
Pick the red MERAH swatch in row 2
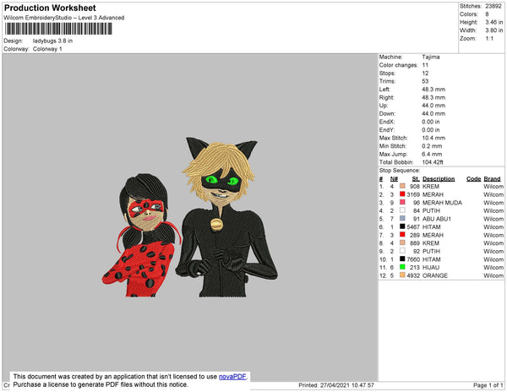(x=402, y=194)
